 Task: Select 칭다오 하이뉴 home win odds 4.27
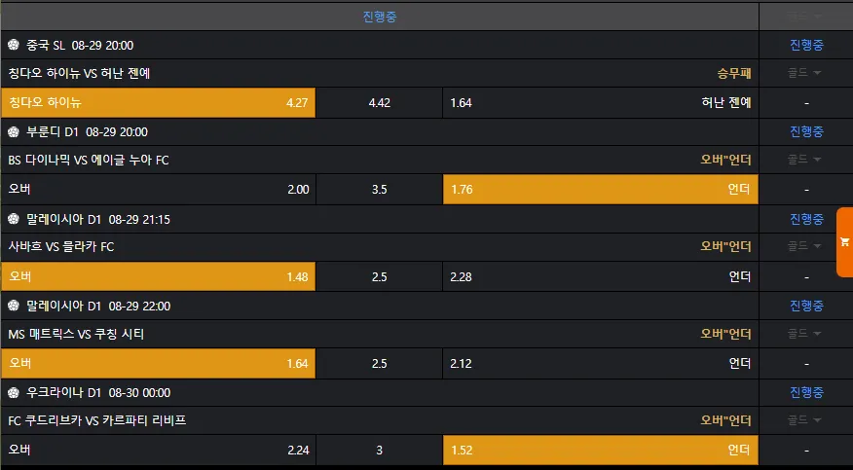(158, 102)
